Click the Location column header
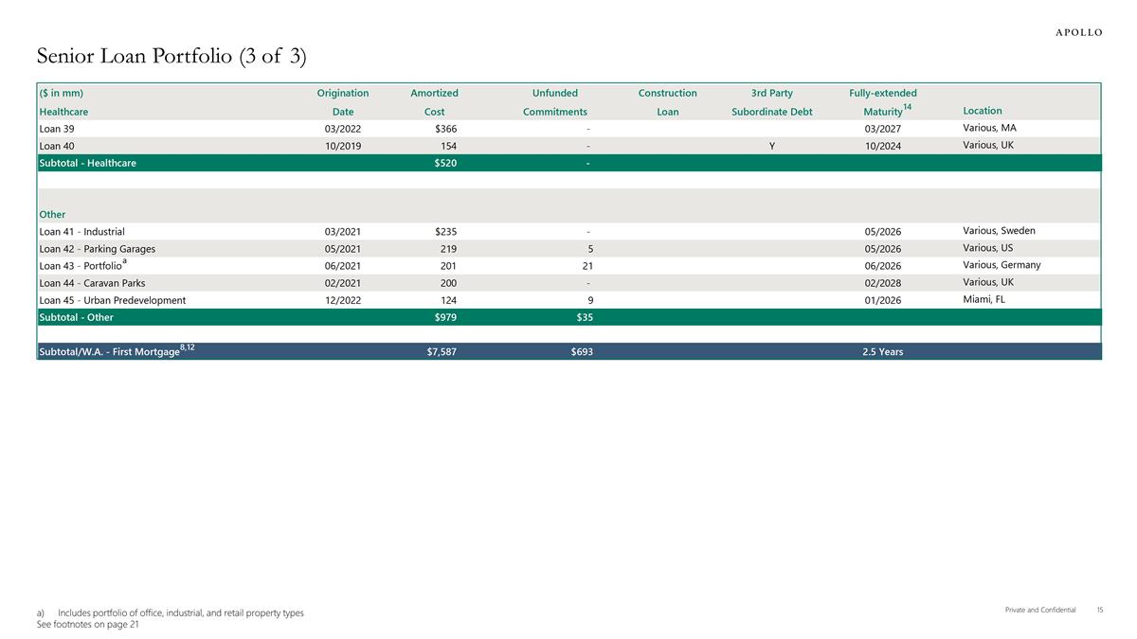Screen dimensions: 1137x639 982,111
